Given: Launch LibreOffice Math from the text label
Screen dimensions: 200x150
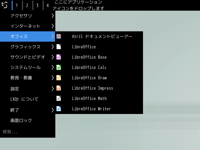Looking at the screenshot, I should (89, 98).
